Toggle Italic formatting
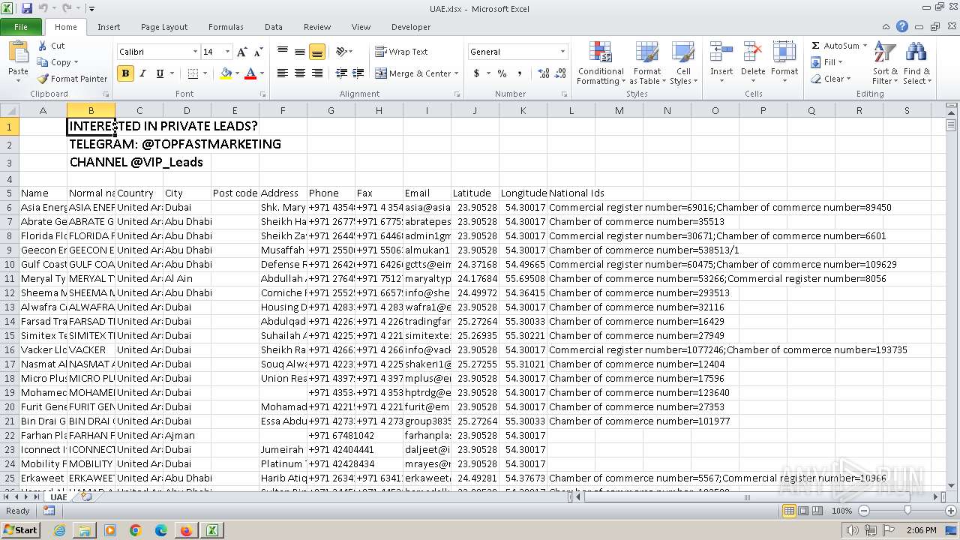Screen dimensions: 960x540 click(x=142, y=73)
